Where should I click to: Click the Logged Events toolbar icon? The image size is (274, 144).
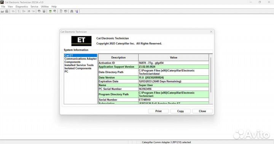[x=33, y=11]
